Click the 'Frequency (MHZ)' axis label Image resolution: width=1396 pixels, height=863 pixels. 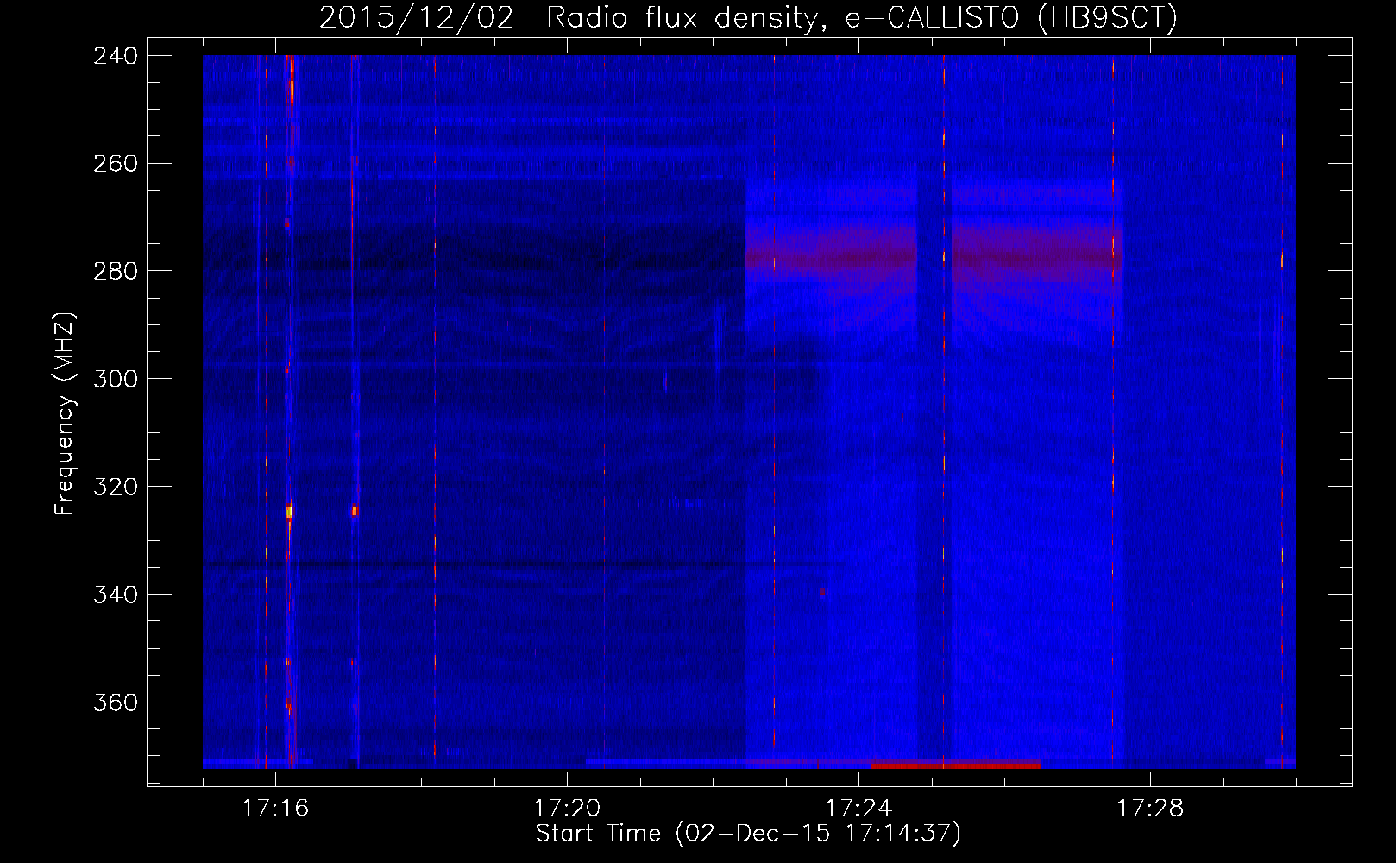66,414
